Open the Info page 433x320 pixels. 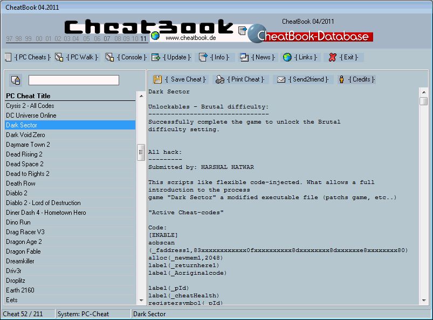(219, 57)
